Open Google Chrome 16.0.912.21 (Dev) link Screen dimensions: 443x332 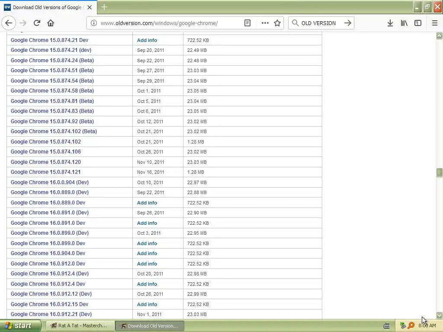click(x=51, y=314)
